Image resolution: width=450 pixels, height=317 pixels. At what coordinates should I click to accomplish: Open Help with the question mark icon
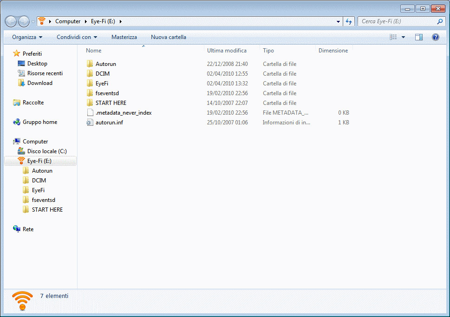coord(435,37)
